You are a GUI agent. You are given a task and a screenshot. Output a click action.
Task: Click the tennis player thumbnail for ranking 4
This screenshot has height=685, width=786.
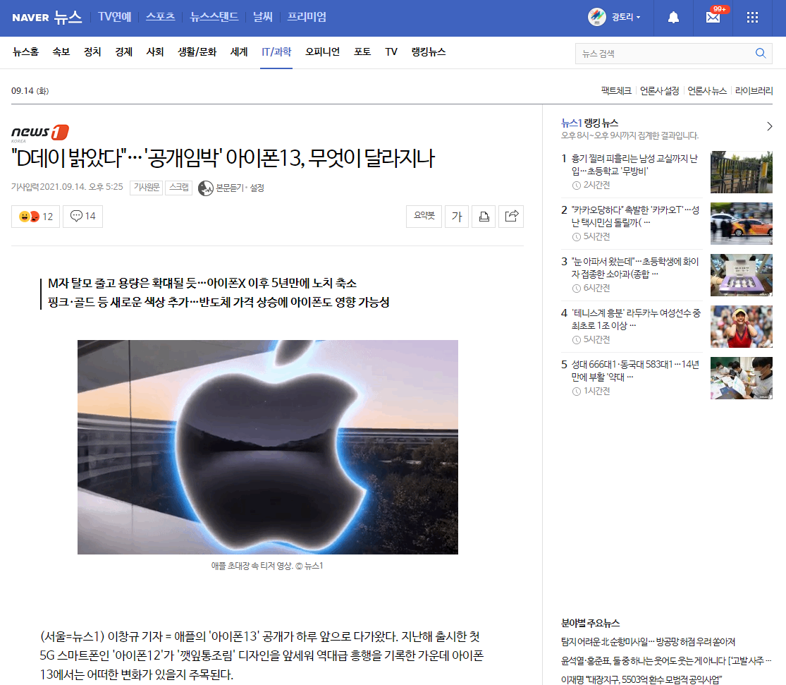[742, 327]
